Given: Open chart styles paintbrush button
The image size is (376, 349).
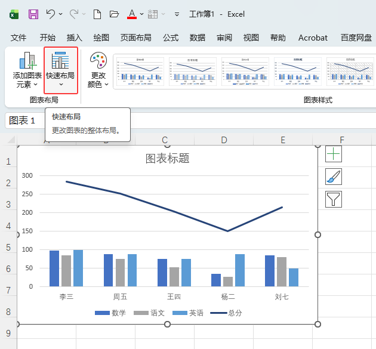Looking at the screenshot, I should point(333,177).
